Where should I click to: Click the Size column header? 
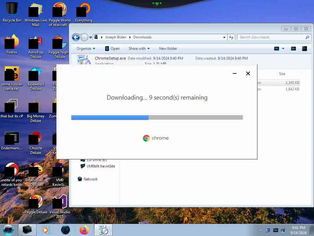[282, 74]
